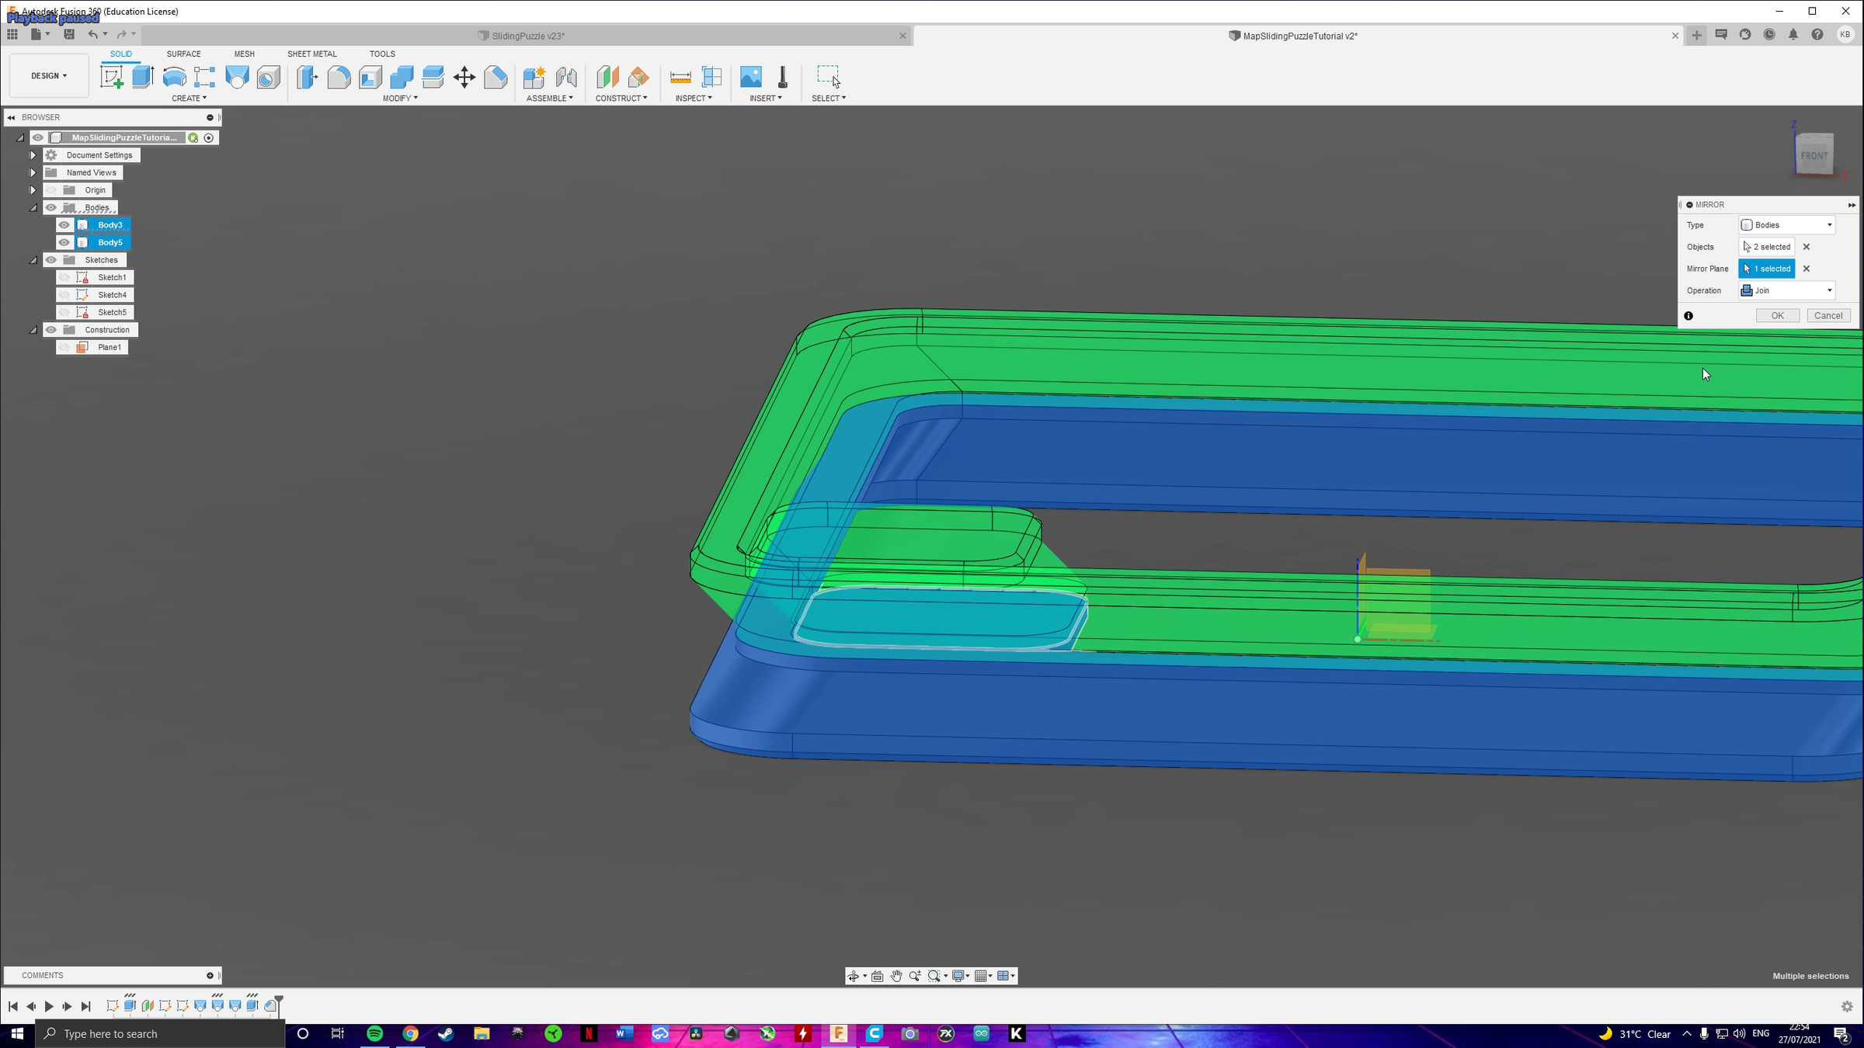Activate the Pan tool in navigation bar

click(x=896, y=976)
